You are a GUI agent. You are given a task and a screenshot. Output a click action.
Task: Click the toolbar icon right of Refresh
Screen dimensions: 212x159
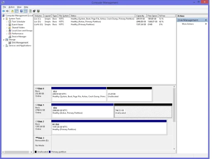point(34,11)
